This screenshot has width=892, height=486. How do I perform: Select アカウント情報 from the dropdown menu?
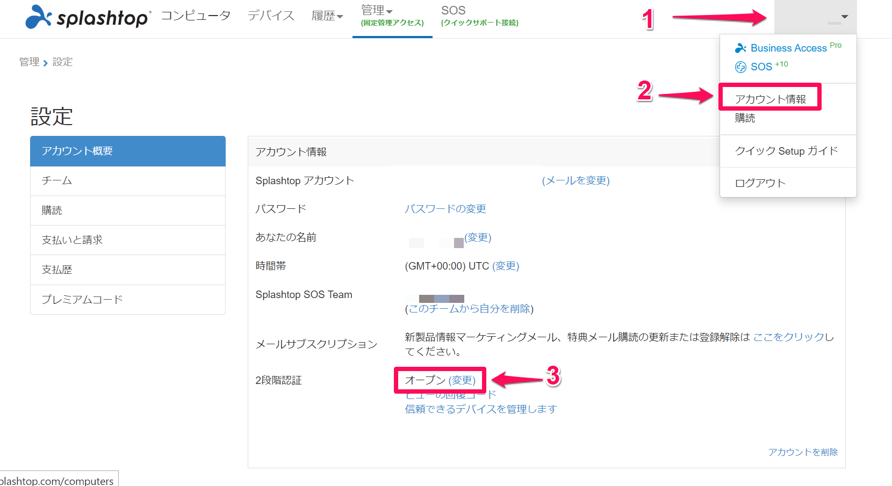coord(770,99)
